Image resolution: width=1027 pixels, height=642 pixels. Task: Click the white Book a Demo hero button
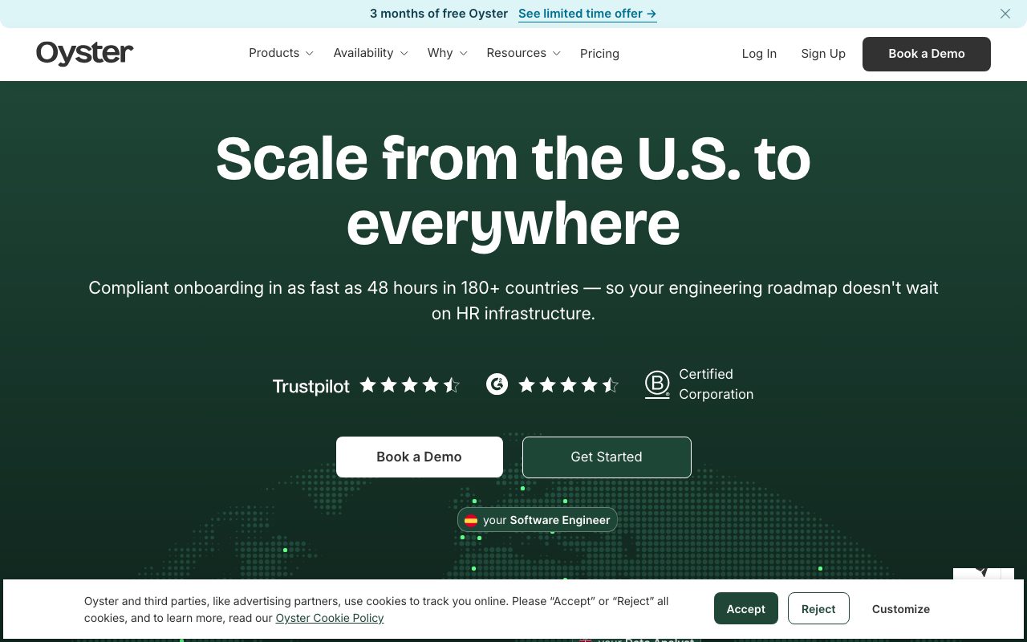click(420, 457)
